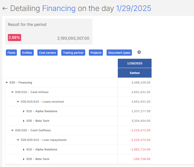Expand Beta Tech under Loans received
Viewport: 194px width, 167px height.
click(x=24, y=121)
